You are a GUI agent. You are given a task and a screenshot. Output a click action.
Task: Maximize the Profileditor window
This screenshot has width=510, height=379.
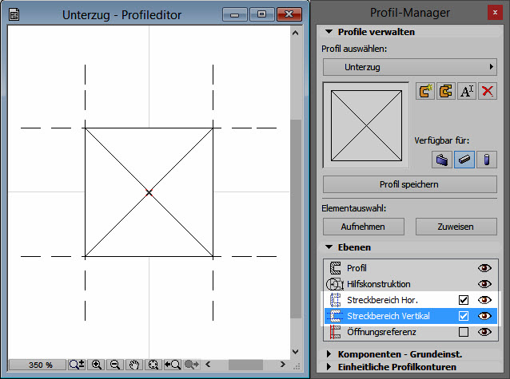(x=262, y=14)
